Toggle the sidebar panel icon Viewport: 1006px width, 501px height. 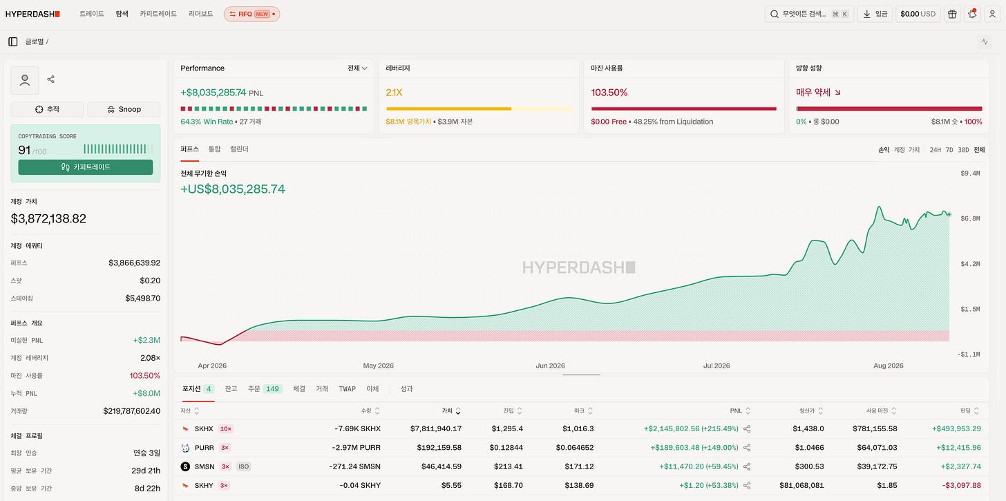click(x=13, y=41)
